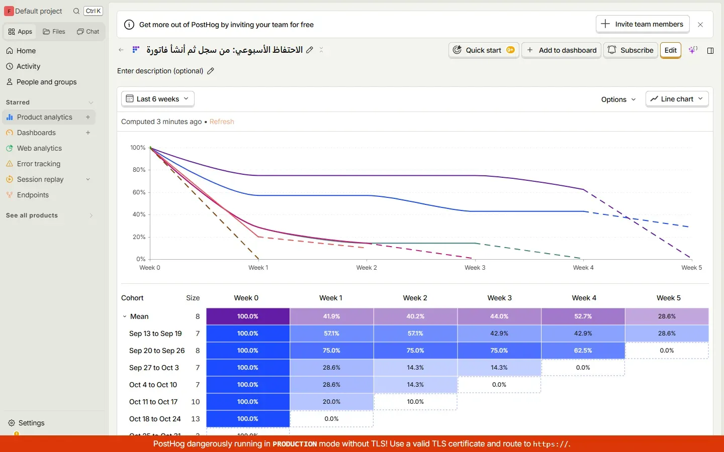The height and width of the screenshot is (452, 724).
Task: Click the Home icon in the sidebar
Action: tap(10, 51)
